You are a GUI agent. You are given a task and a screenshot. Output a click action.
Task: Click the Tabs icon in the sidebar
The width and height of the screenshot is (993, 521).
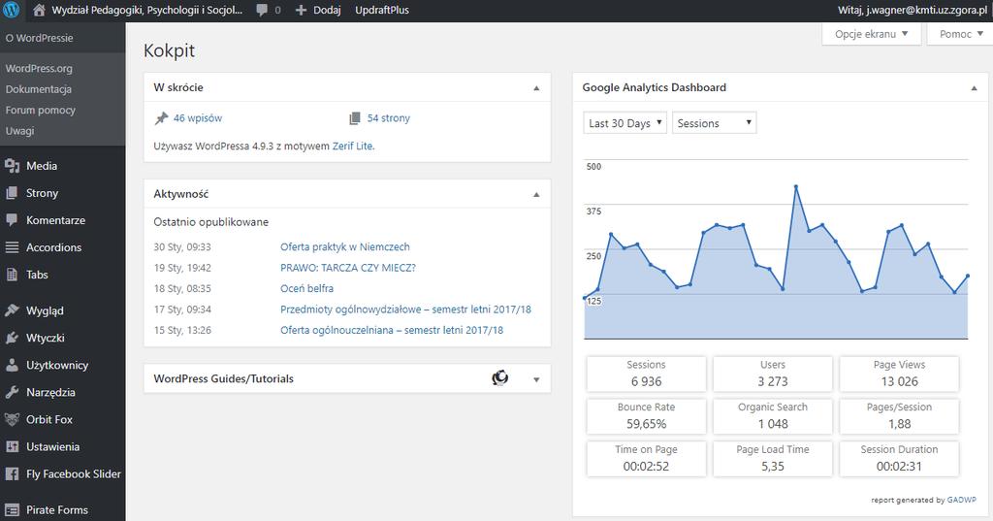(x=12, y=275)
